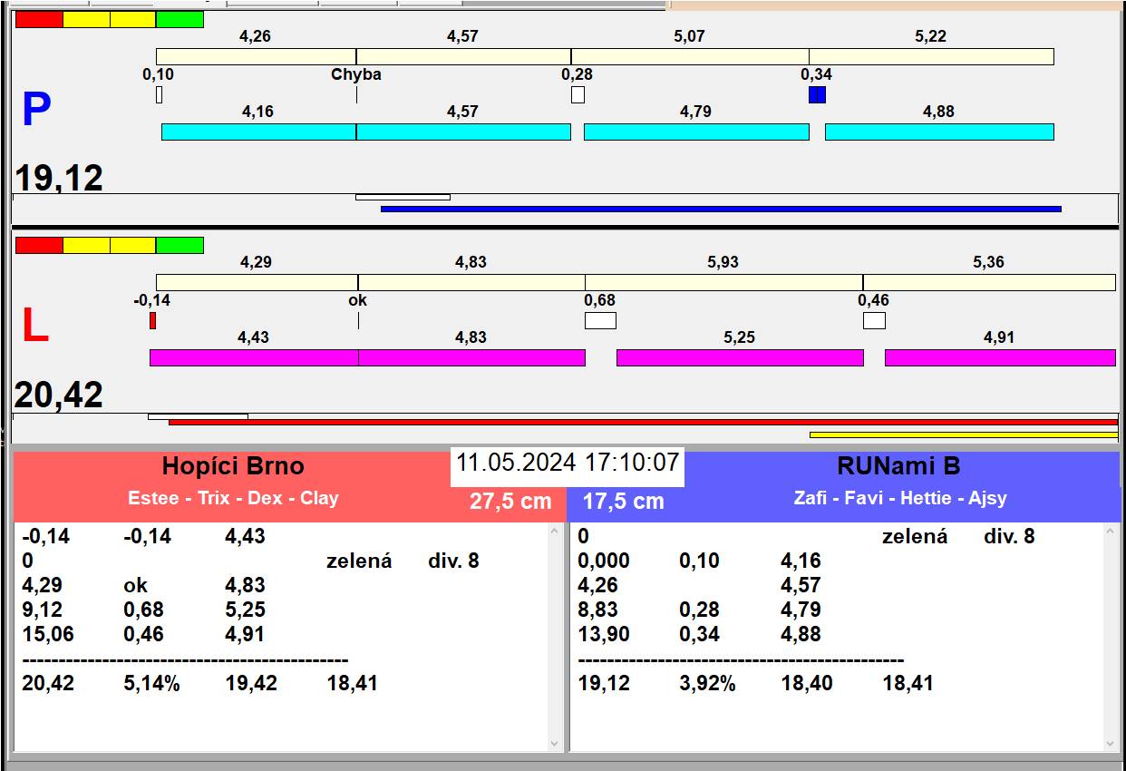Click the blue 'P' lane letter
The height and width of the screenshot is (771, 1126).
tap(36, 111)
